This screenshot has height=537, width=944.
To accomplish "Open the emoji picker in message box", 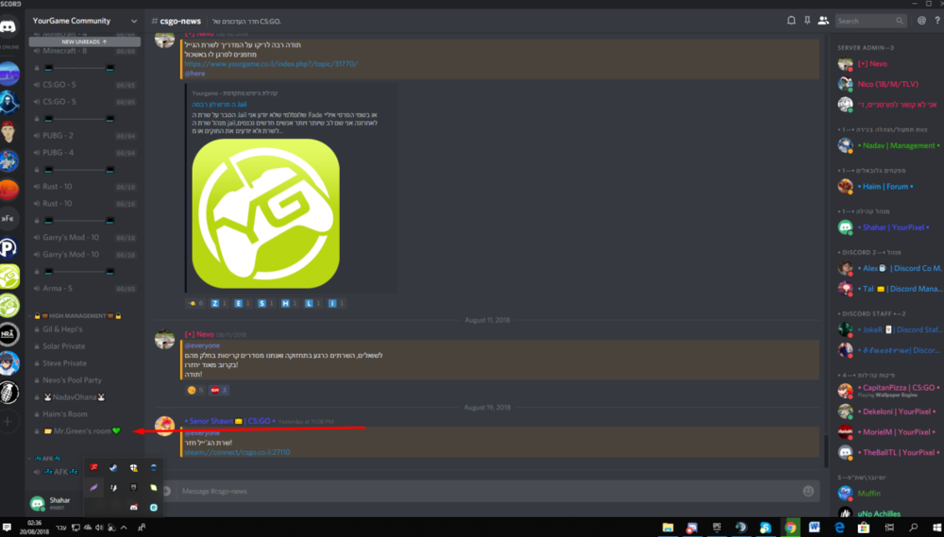I will point(808,491).
